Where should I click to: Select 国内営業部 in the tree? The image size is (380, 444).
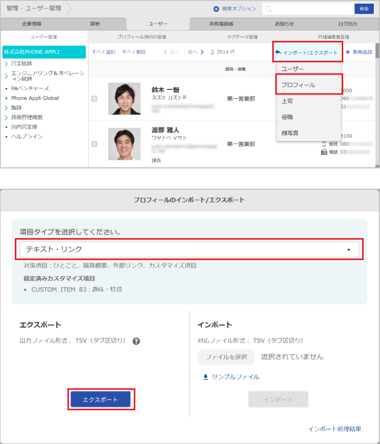(24, 127)
